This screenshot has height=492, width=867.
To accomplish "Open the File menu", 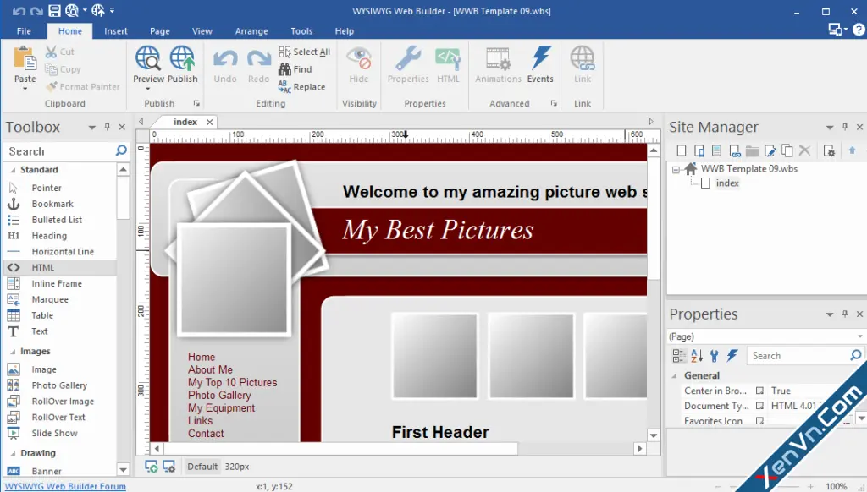I will click(24, 31).
